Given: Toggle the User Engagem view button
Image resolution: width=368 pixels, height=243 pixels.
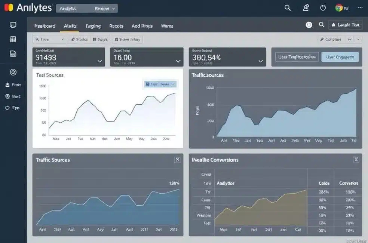Looking at the screenshot, I should click(340, 57).
